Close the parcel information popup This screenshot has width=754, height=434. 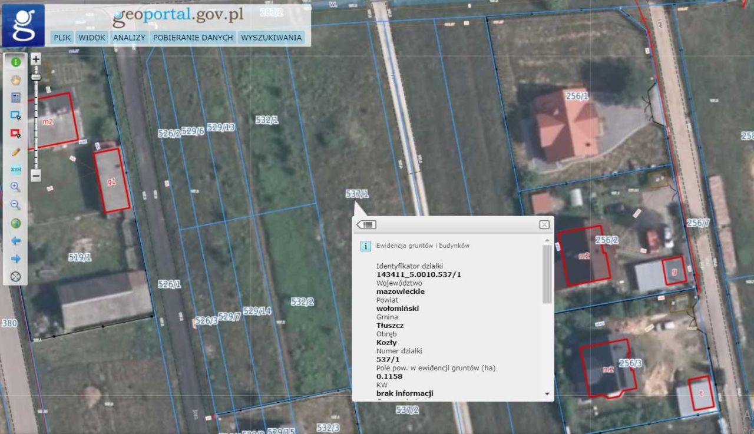click(544, 224)
